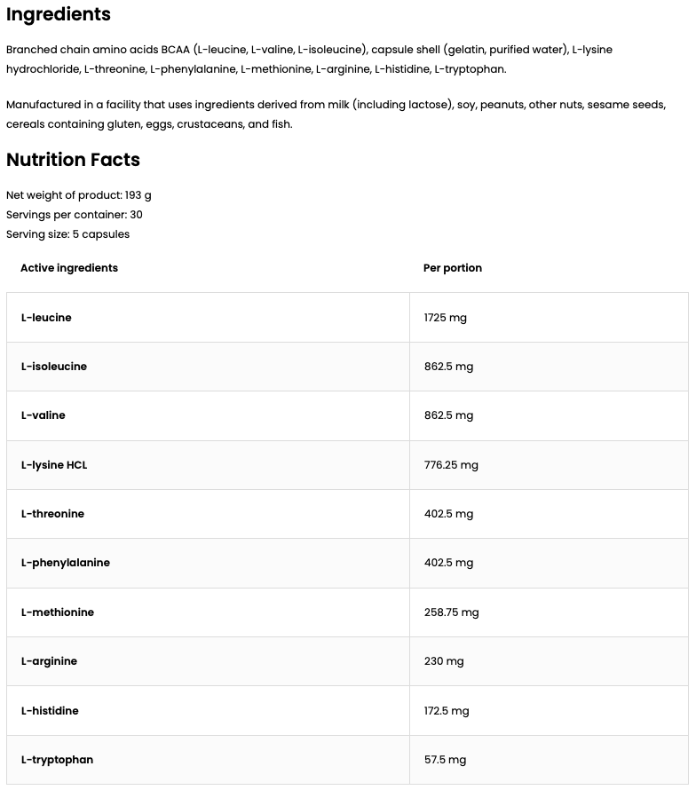Click the L-histidine row label

[x=51, y=711]
